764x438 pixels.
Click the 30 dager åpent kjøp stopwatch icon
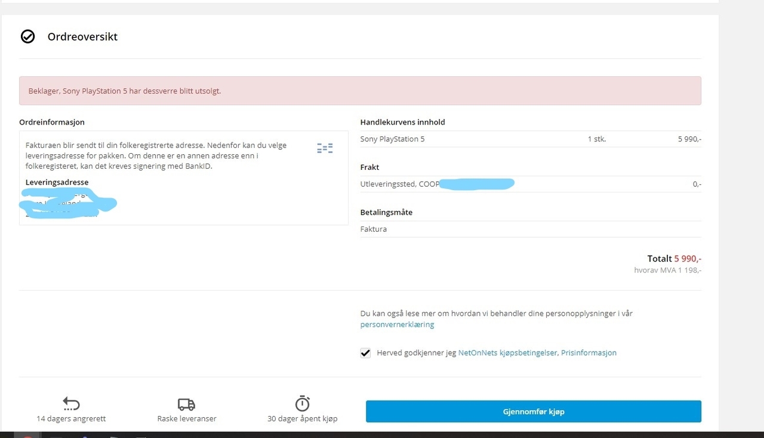click(x=303, y=403)
